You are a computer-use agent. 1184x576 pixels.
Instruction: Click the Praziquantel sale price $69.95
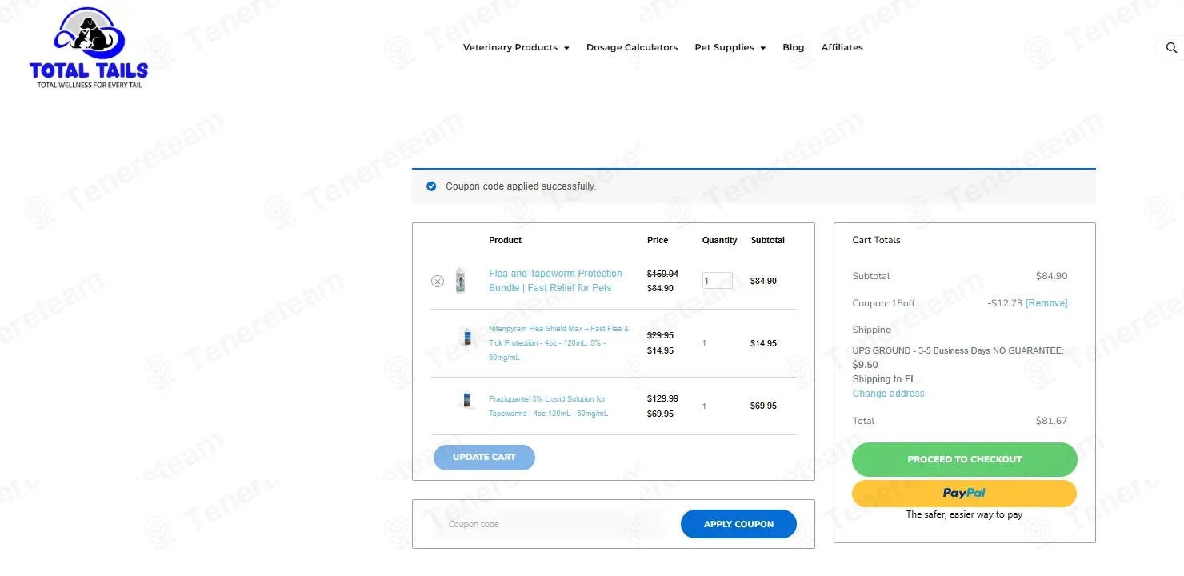660,414
